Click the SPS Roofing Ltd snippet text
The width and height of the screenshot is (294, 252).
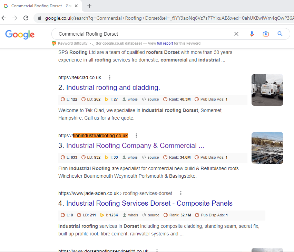point(145,56)
